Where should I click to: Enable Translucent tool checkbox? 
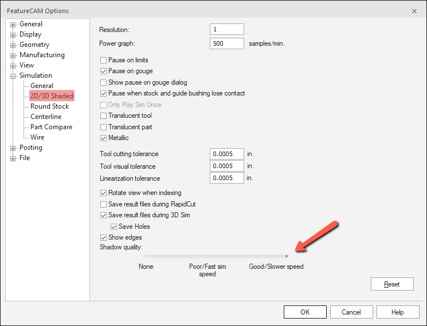(x=103, y=116)
